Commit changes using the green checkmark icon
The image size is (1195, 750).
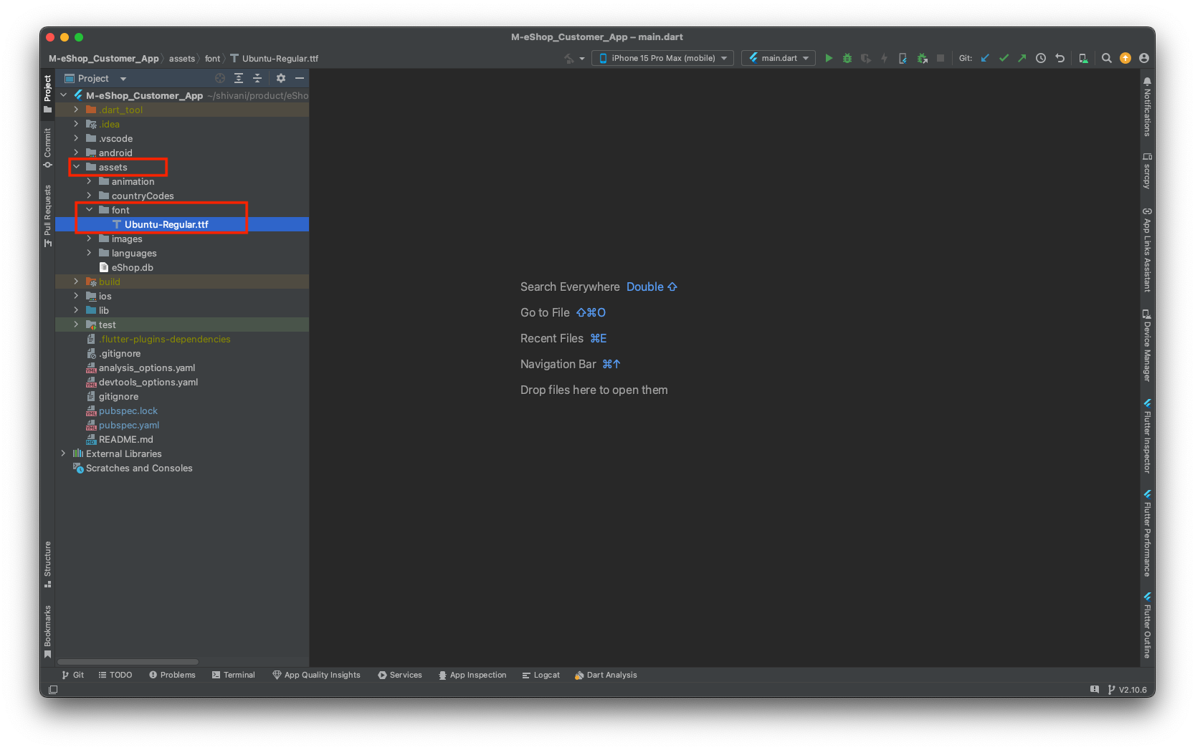point(1004,58)
